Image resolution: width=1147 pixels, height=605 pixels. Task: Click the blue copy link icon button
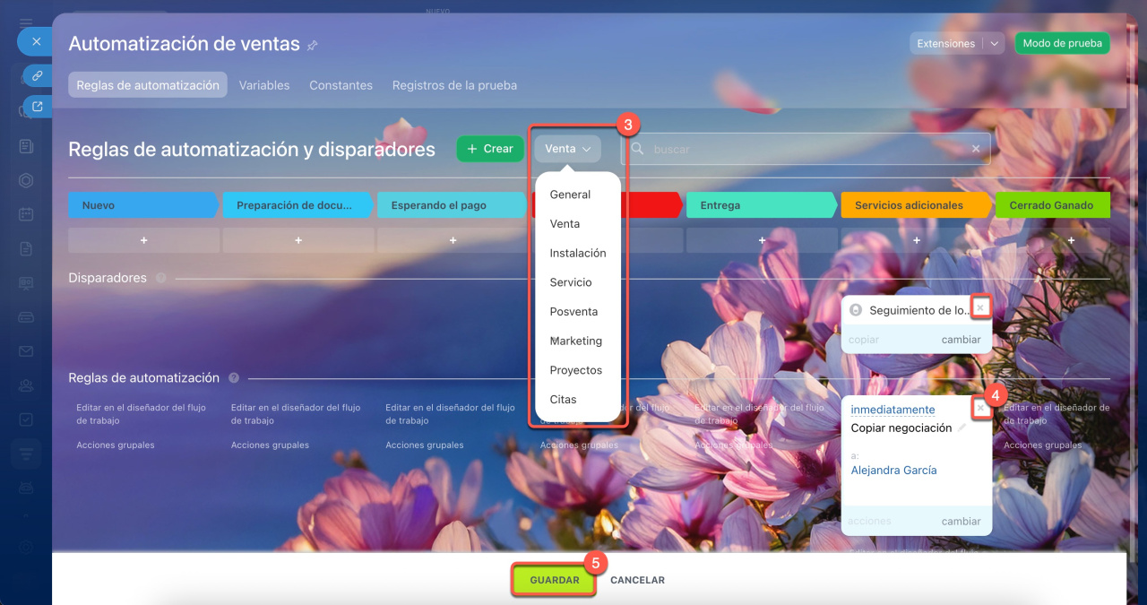pos(37,75)
